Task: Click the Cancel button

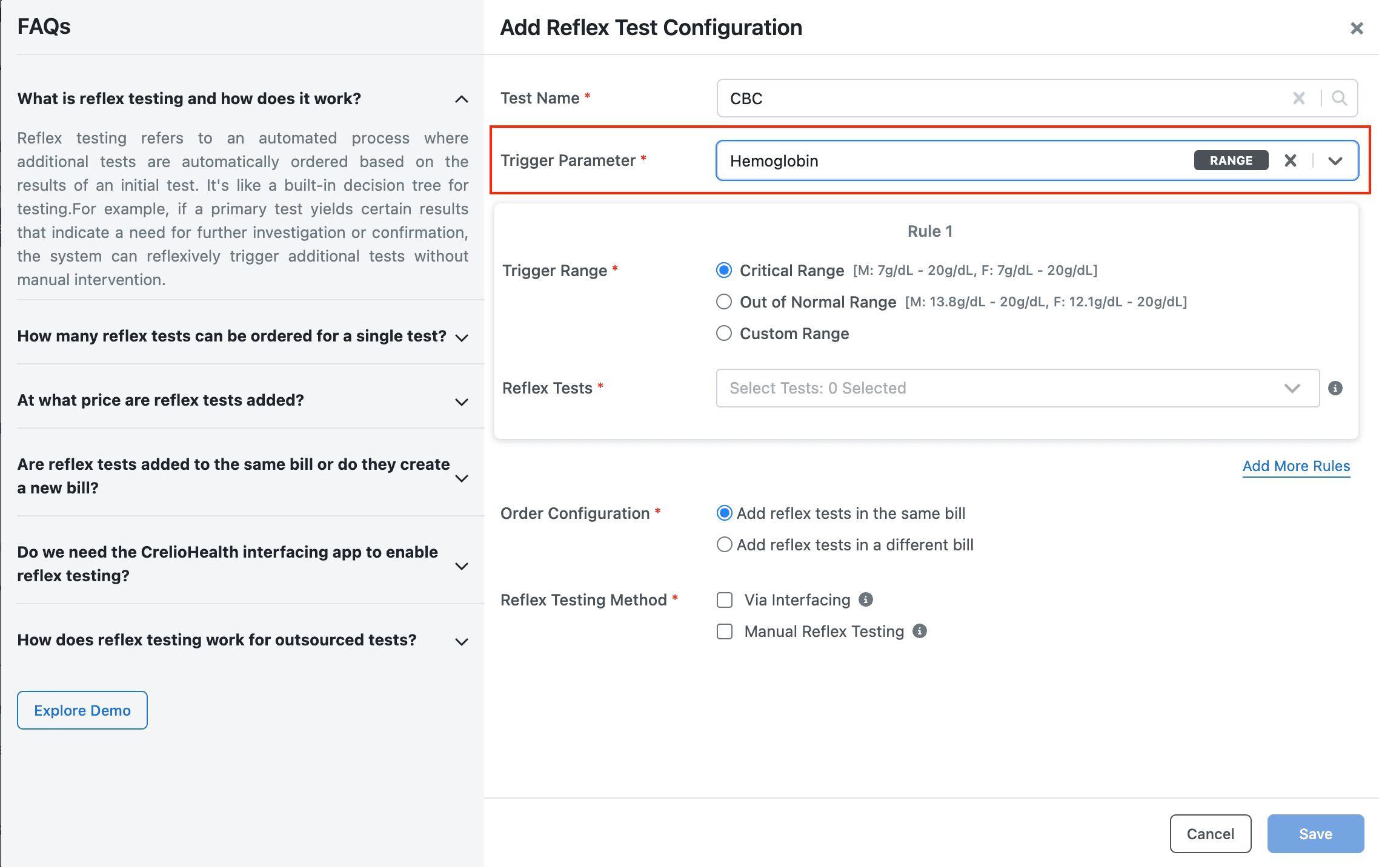Action: tap(1210, 834)
